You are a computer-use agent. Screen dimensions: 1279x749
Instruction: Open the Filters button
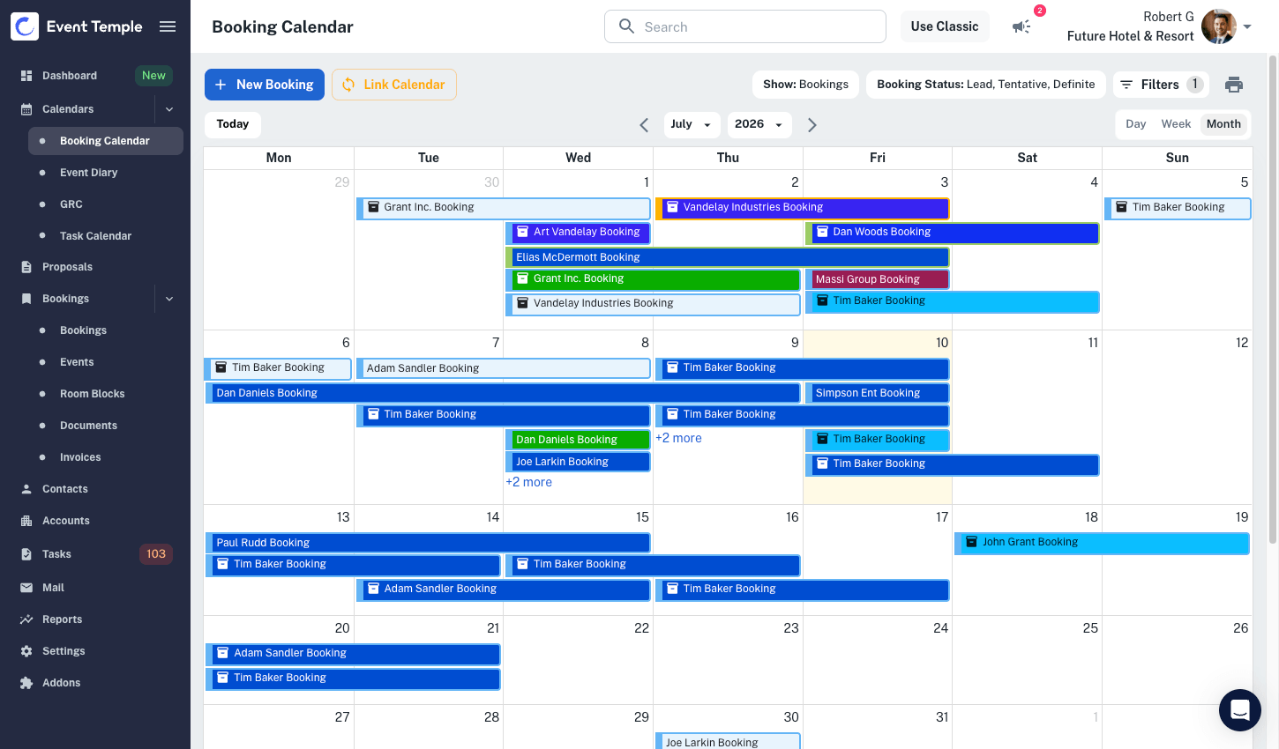[x=1160, y=85]
